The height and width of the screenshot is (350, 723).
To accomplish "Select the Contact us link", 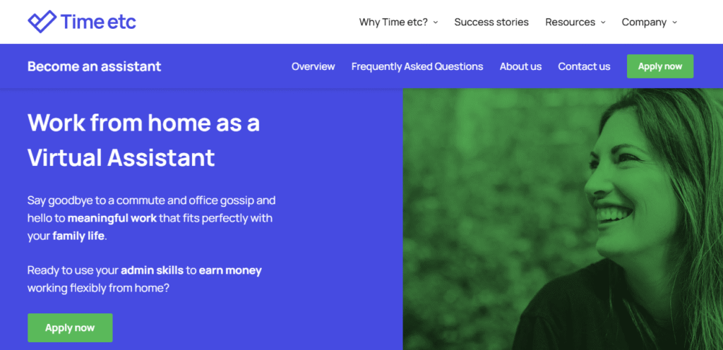I will click(x=584, y=66).
